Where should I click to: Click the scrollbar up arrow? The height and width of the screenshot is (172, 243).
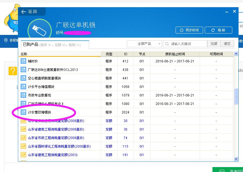tap(236, 54)
